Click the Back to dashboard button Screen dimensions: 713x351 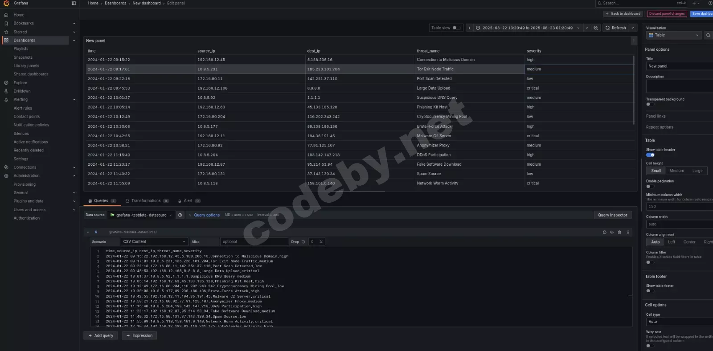[623, 14]
